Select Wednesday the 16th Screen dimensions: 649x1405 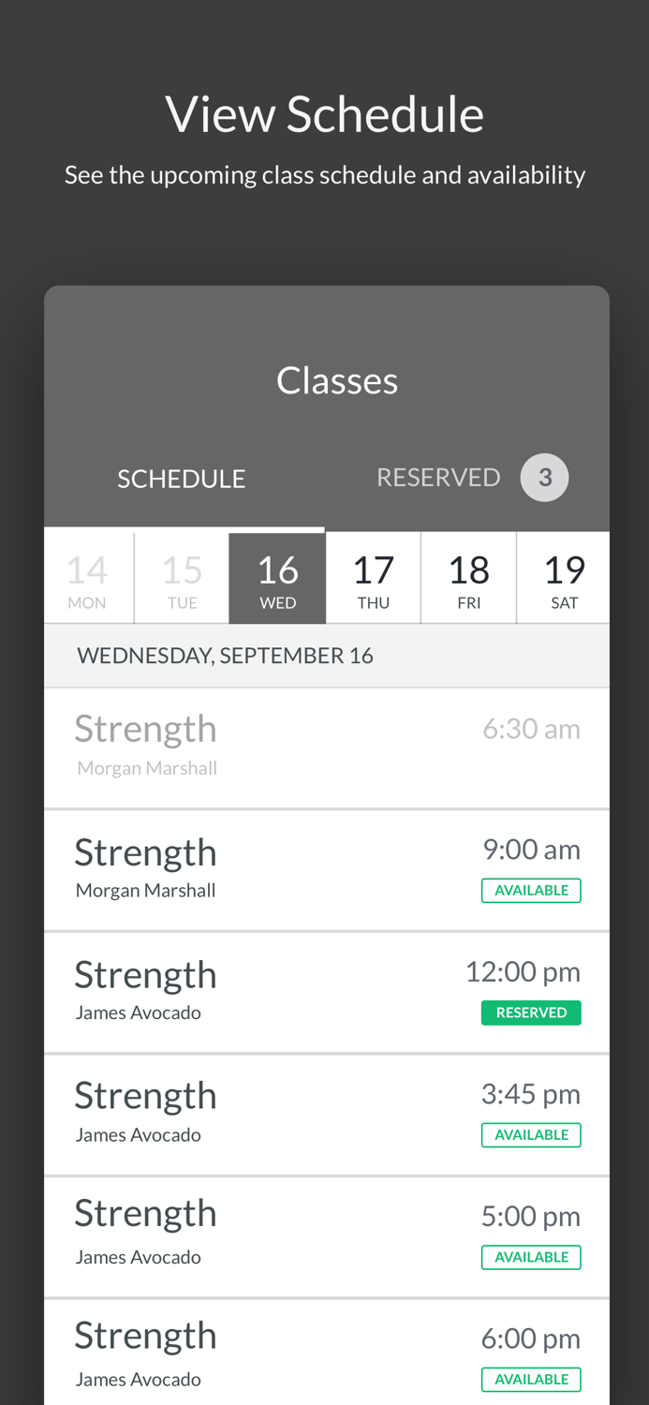277,580
